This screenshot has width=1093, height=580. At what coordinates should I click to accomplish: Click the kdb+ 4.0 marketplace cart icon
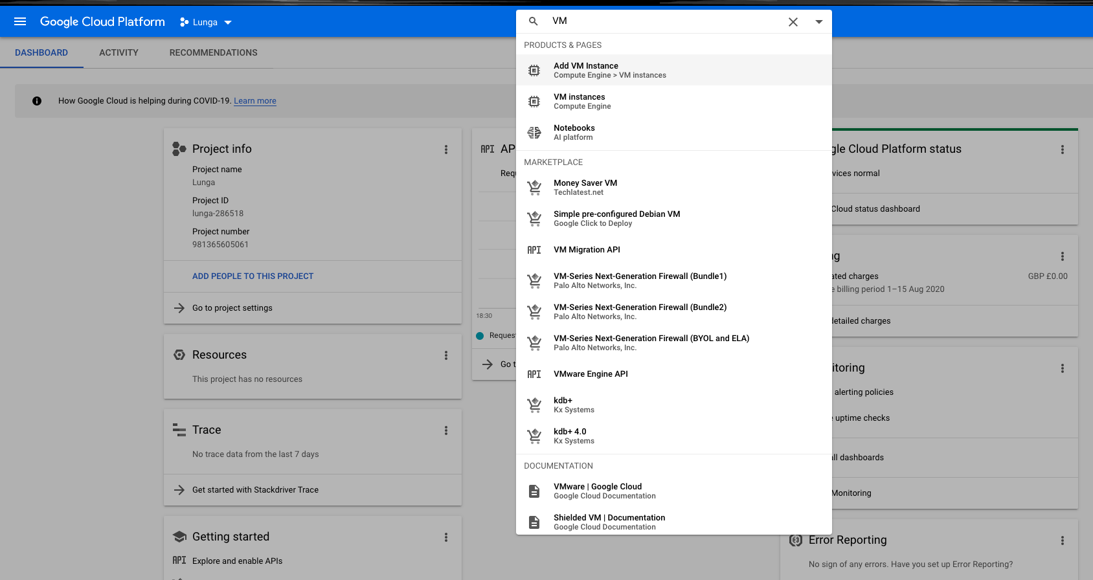[534, 436]
